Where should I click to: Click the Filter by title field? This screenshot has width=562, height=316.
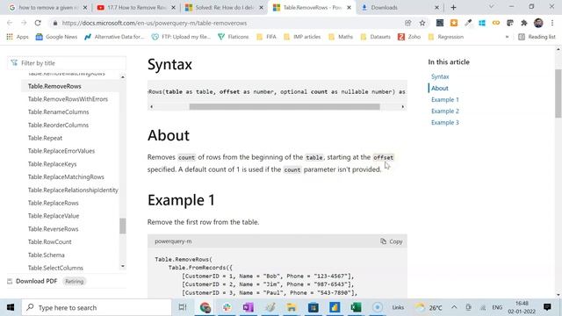tap(67, 63)
